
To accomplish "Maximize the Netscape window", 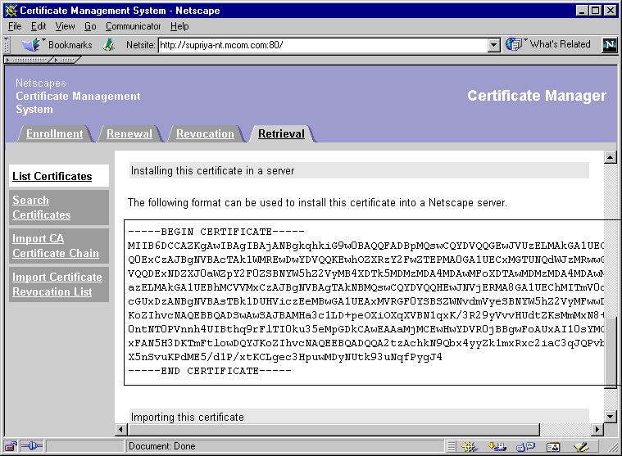I will click(x=596, y=11).
